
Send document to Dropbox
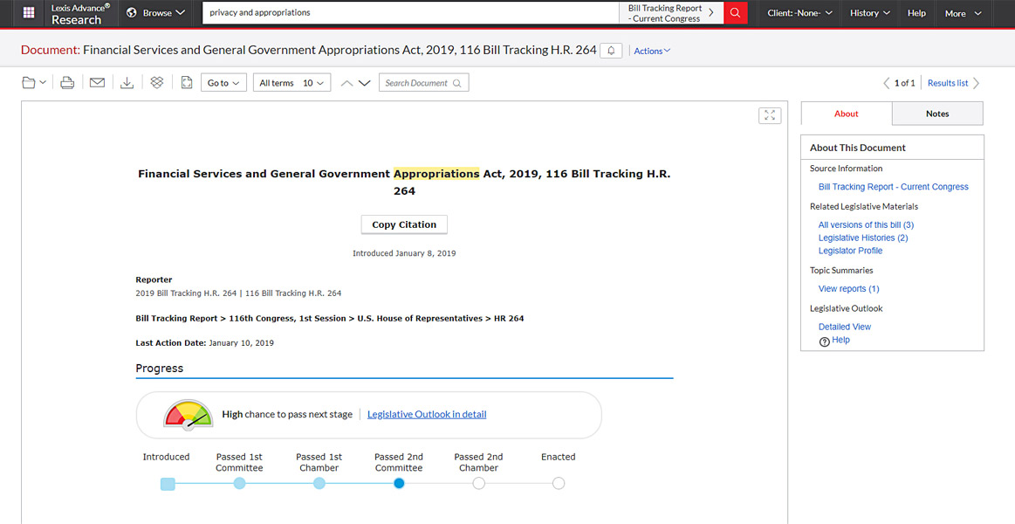click(157, 83)
